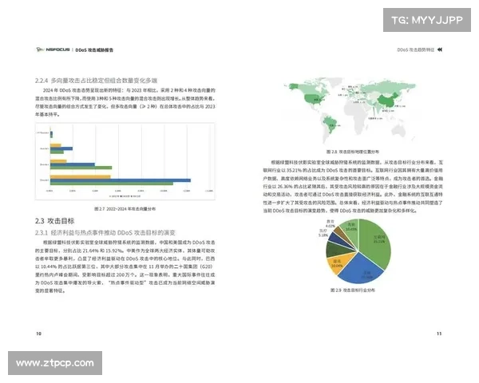Select the section heading 2.3 攻击目标
The image size is (479, 383).
coord(54,220)
